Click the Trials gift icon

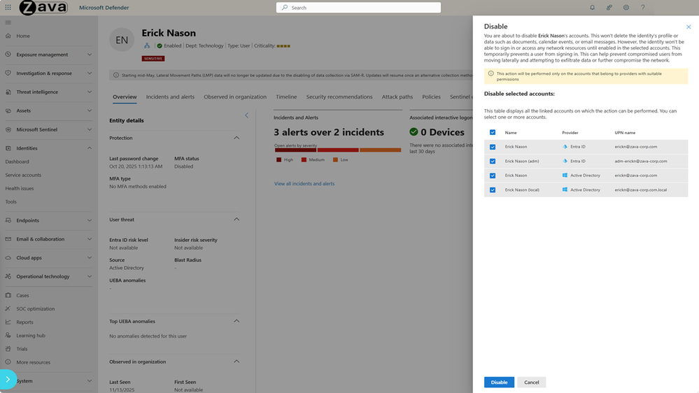(x=8, y=348)
